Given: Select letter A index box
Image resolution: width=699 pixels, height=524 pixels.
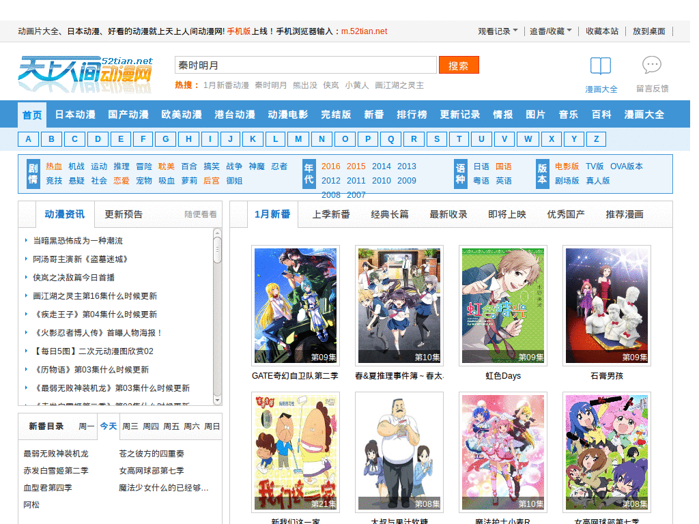Looking at the screenshot, I should click(29, 139).
